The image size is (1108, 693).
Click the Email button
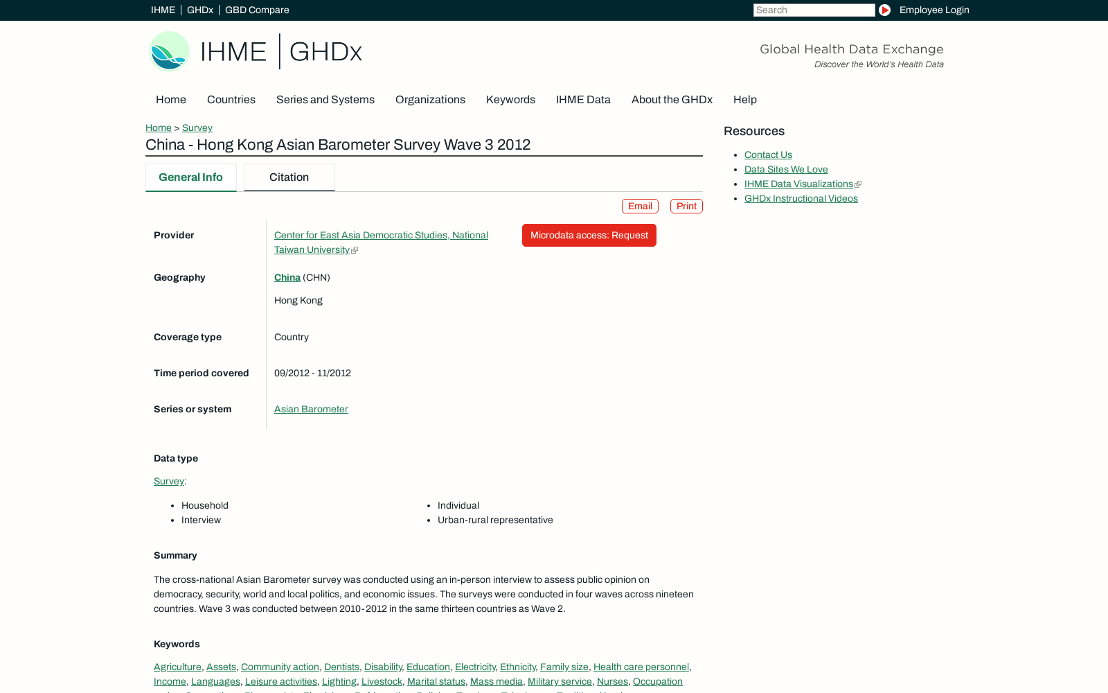click(640, 206)
